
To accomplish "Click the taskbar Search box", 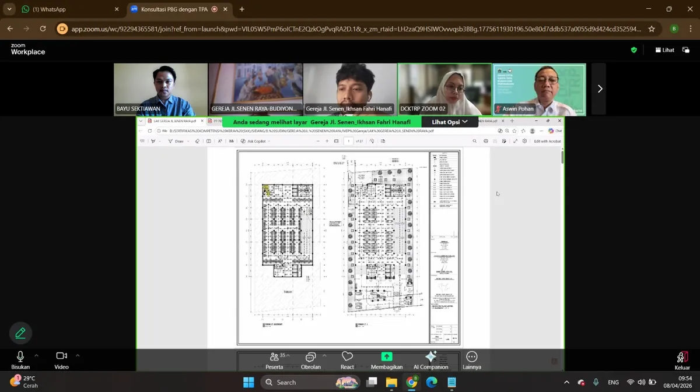I will click(x=309, y=382).
